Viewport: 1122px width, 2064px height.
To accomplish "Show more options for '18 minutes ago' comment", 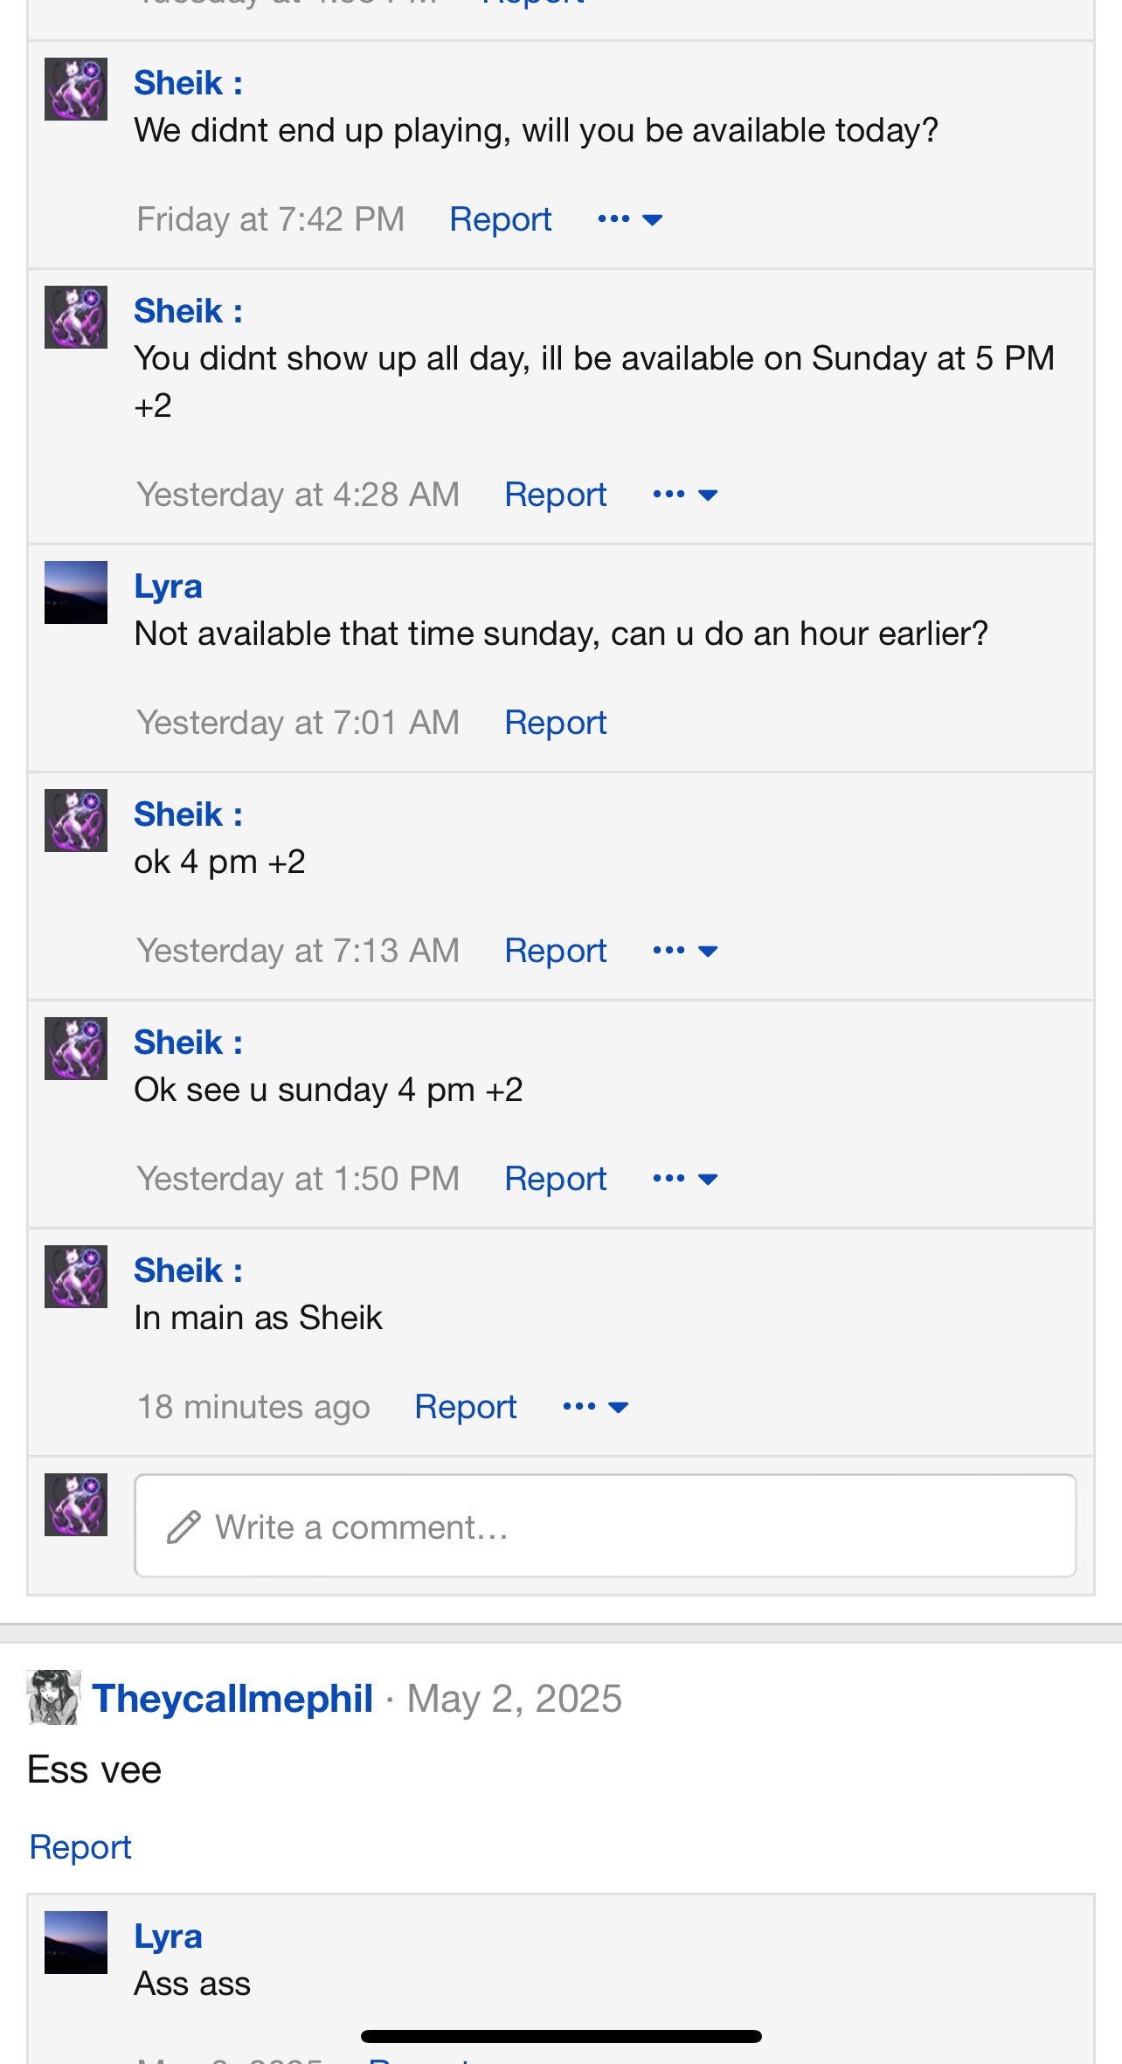I will click(x=596, y=1407).
